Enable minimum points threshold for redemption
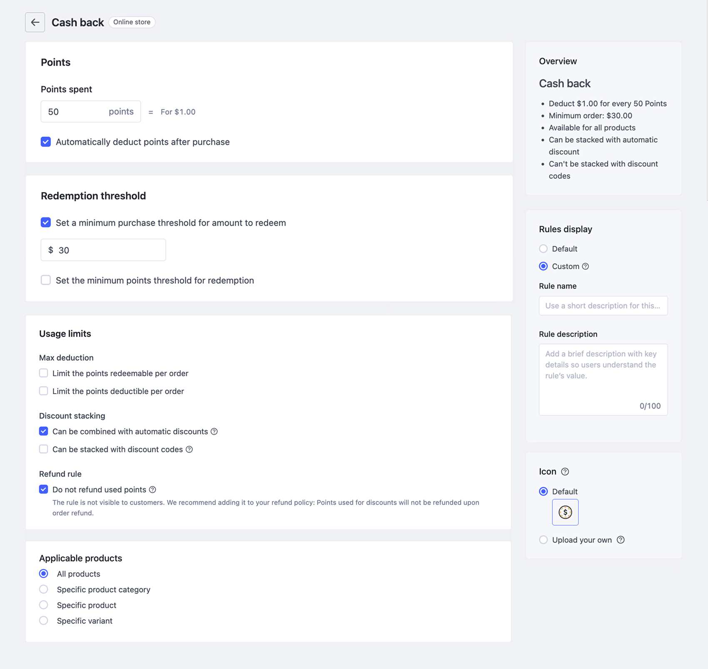708x669 pixels. coord(46,280)
